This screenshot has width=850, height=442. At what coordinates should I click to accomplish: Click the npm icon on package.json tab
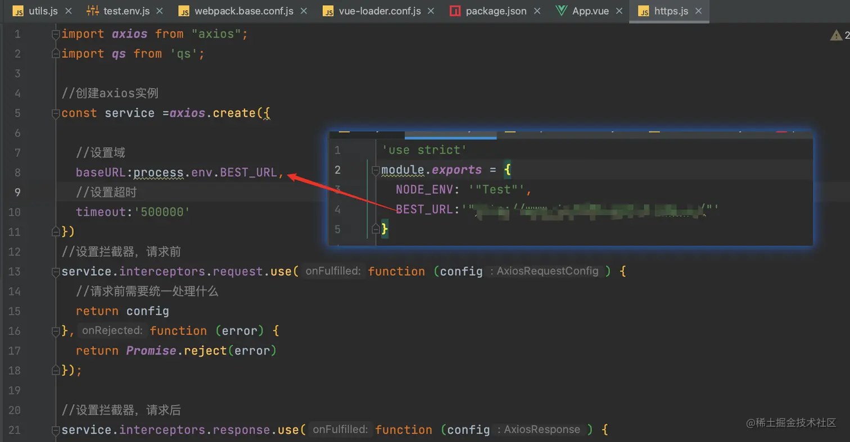(455, 11)
